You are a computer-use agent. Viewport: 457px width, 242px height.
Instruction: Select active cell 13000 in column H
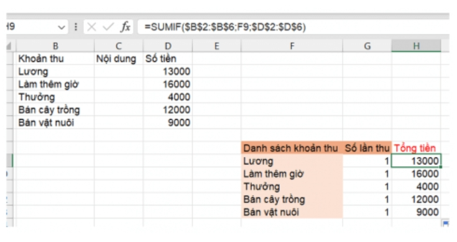pyautogui.click(x=416, y=161)
